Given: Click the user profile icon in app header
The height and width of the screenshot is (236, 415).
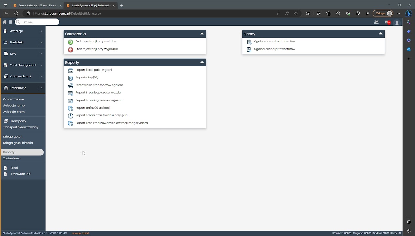Looking at the screenshot, I should (397, 23).
